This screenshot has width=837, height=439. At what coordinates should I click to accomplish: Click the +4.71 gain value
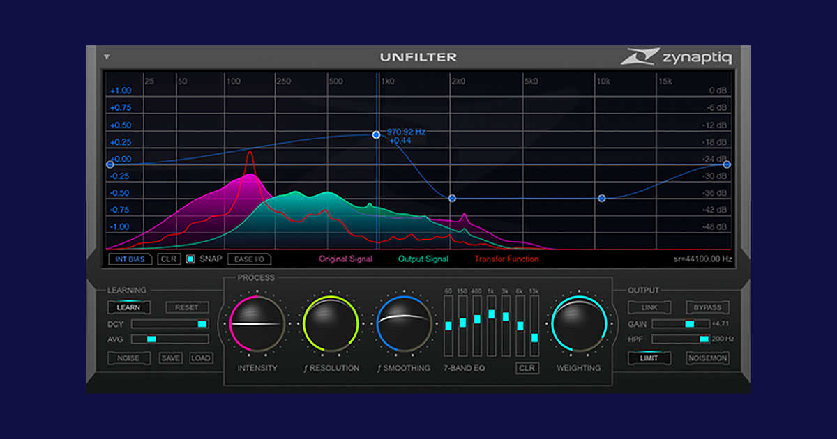721,324
